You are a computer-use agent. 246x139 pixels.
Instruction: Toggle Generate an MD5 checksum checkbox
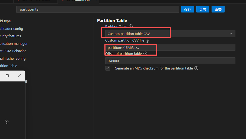pyautogui.click(x=108, y=68)
